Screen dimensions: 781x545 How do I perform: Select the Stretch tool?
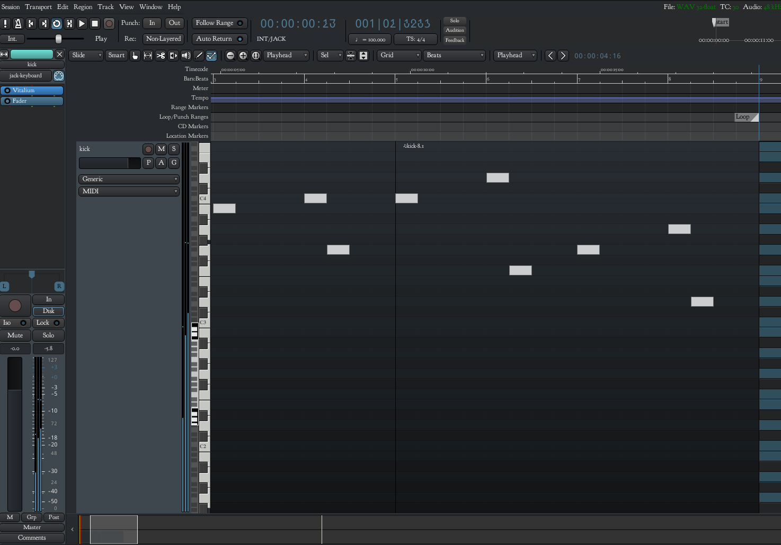(x=173, y=55)
